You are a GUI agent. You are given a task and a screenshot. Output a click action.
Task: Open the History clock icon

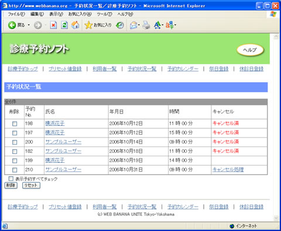[x=120, y=25]
